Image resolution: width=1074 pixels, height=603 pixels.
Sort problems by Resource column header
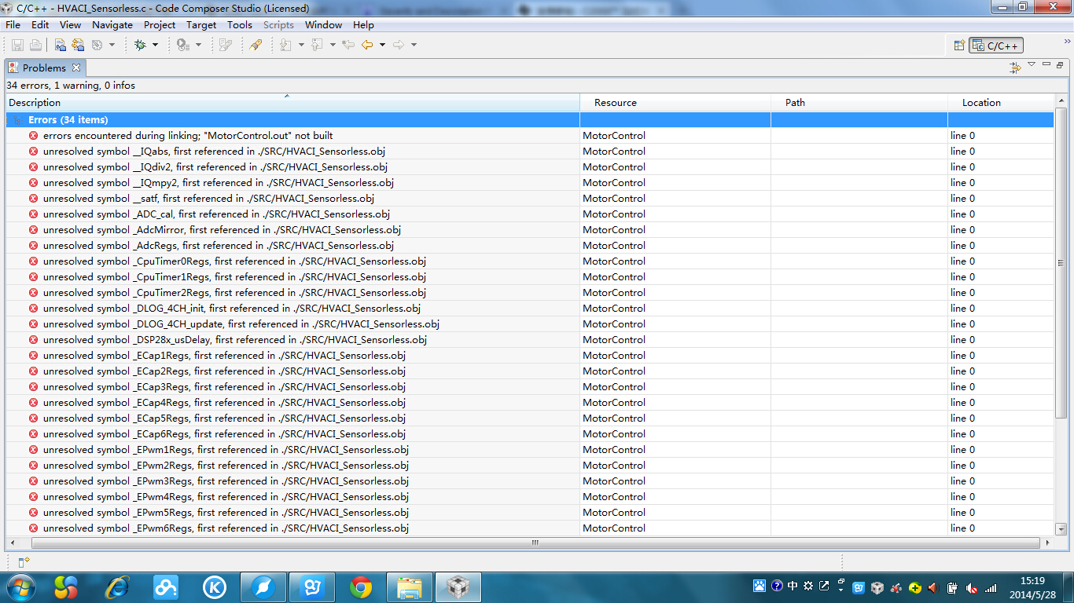pyautogui.click(x=675, y=103)
